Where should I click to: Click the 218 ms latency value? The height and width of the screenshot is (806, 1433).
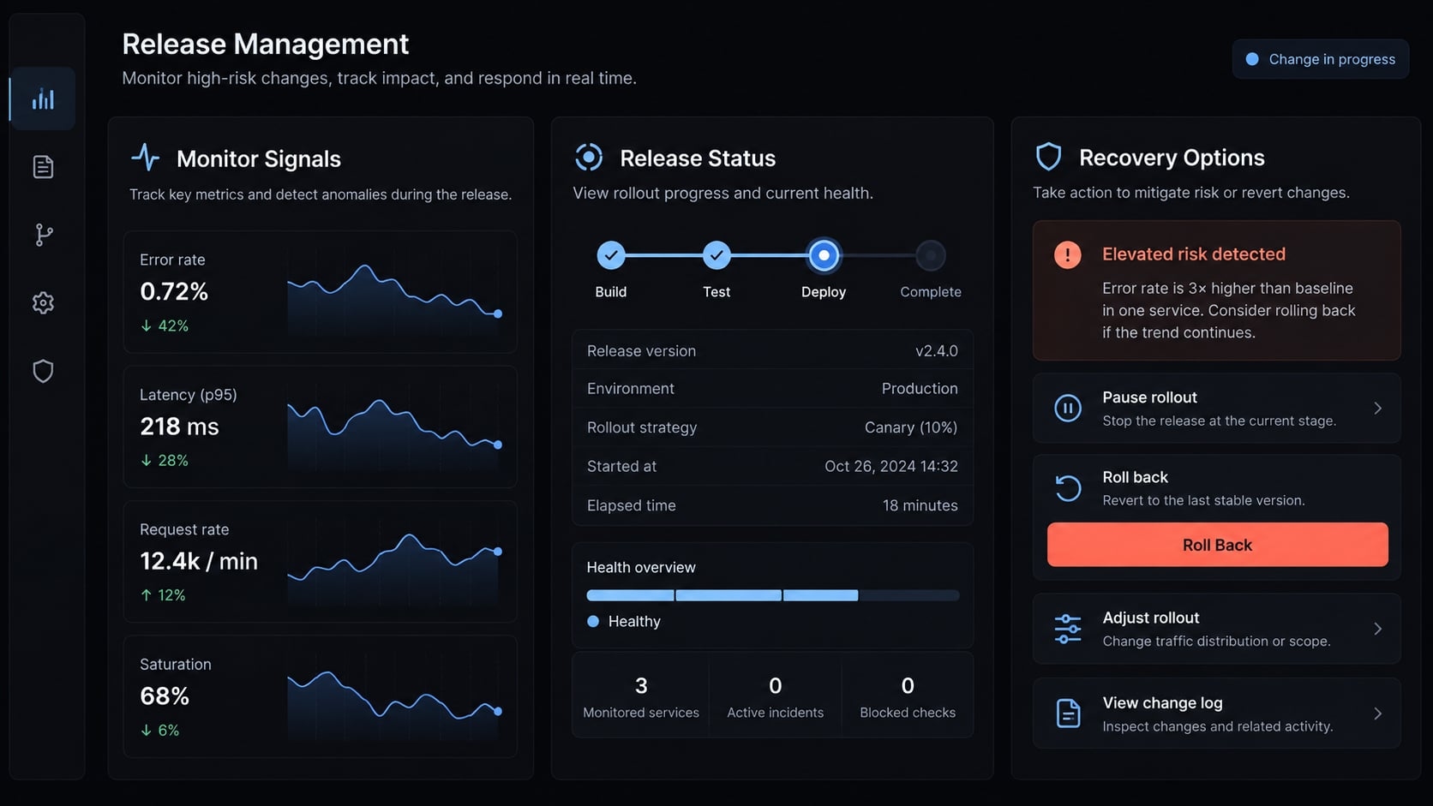click(x=179, y=426)
